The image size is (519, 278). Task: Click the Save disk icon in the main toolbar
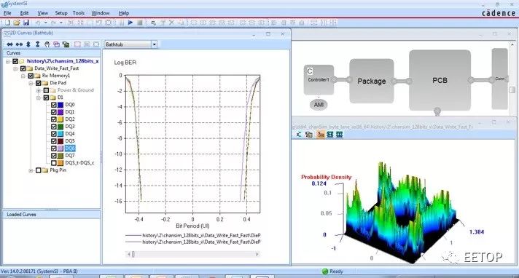click(x=26, y=23)
